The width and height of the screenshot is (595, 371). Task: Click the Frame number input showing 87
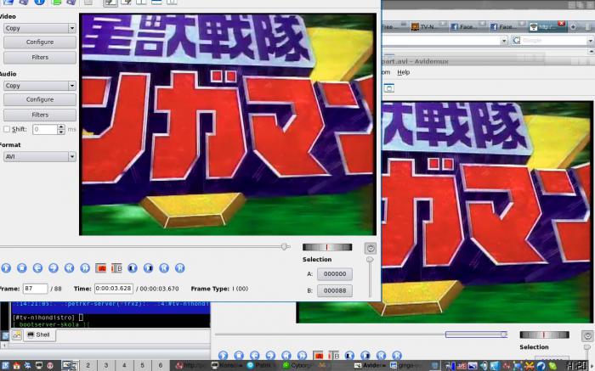(x=36, y=289)
